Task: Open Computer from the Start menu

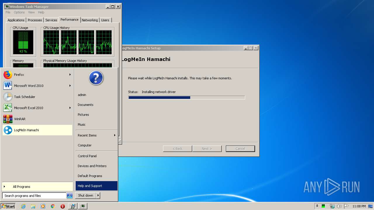Action: click(x=96, y=145)
